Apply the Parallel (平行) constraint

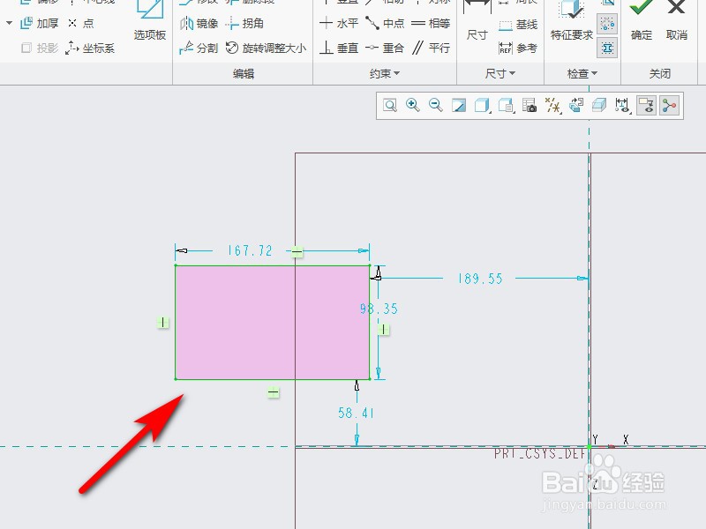431,48
